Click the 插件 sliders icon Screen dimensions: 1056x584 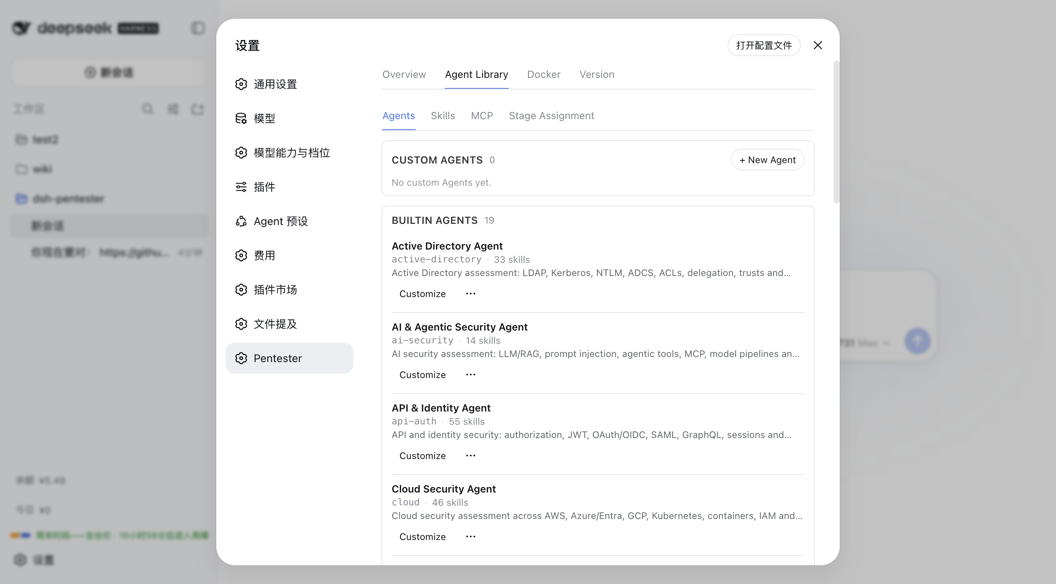coord(241,187)
